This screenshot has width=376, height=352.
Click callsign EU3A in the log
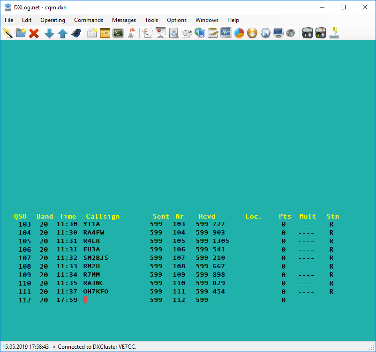point(91,249)
